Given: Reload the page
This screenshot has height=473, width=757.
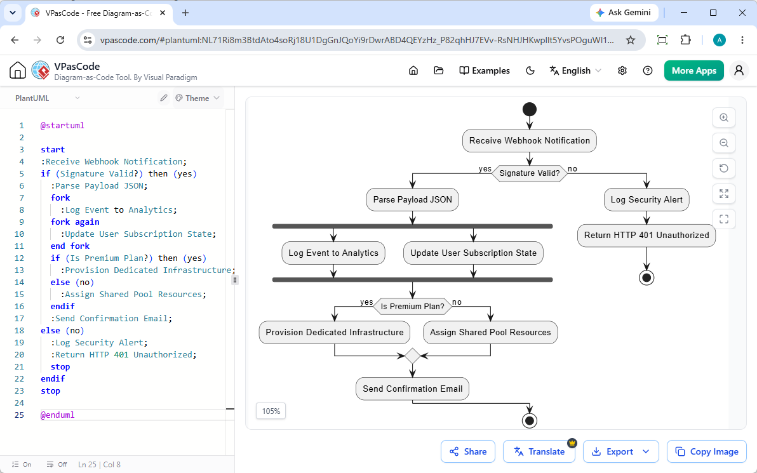Looking at the screenshot, I should pyautogui.click(x=60, y=40).
